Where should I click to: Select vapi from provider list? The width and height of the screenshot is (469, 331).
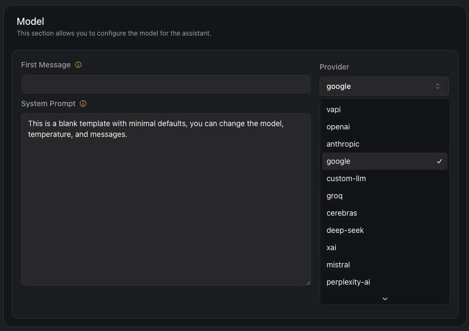pos(334,109)
